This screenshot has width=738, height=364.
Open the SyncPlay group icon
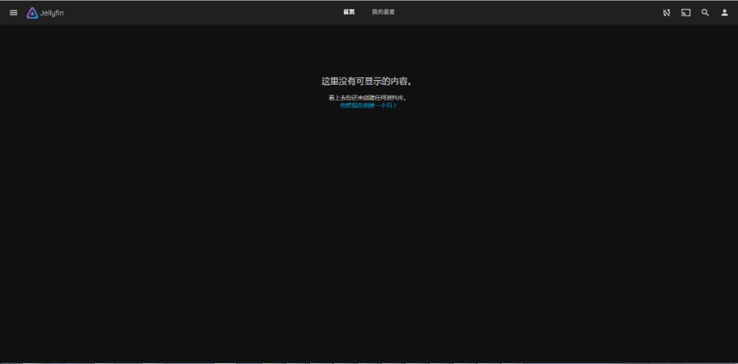pos(666,12)
